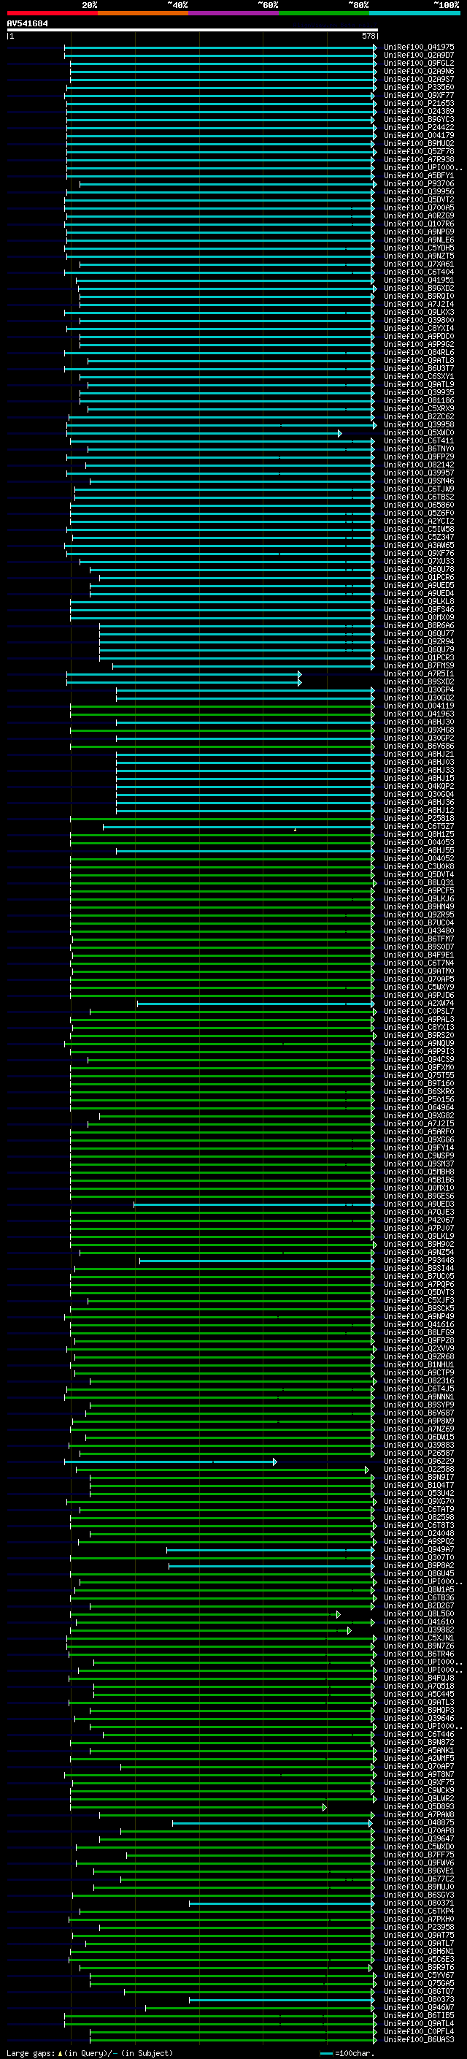Screen dimensions: 467x2059
Task: Select the UniRef100_B8LQ31 label
Action: pos(419,882)
